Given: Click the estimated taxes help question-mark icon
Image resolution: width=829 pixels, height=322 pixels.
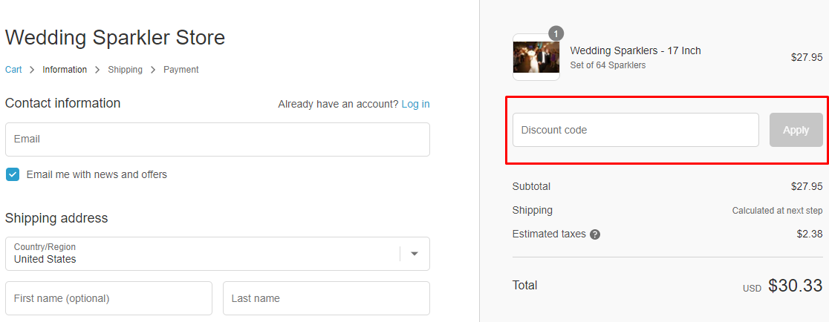Looking at the screenshot, I should 595,234.
